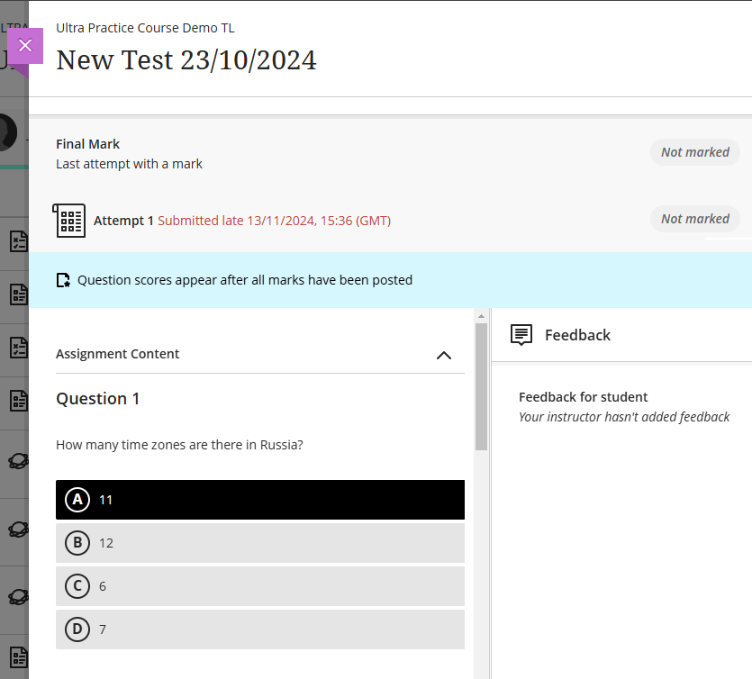Viewport: 752px width, 679px height.
Task: Pick answer C with value 6
Action: [x=259, y=586]
